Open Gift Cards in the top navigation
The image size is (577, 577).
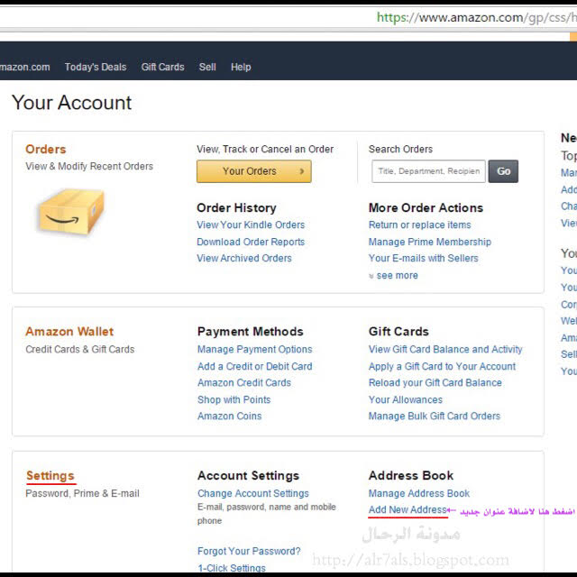click(162, 67)
